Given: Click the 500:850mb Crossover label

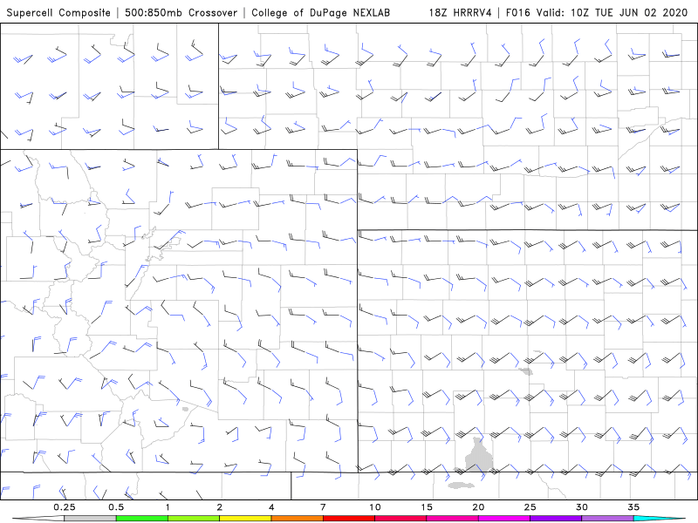Looking at the screenshot, I should pos(181,12).
